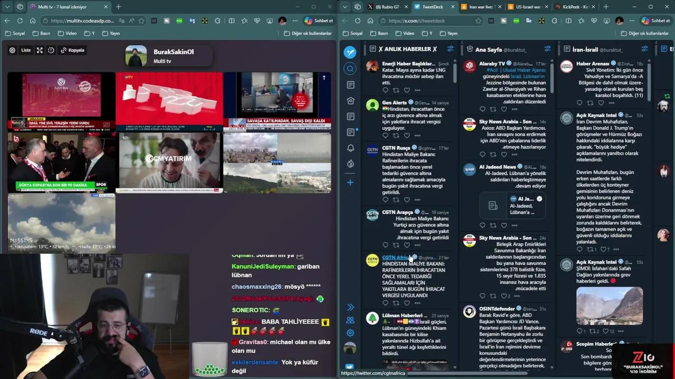
Task: Open column options for ANLIK HABERLER
Action: click(450, 49)
